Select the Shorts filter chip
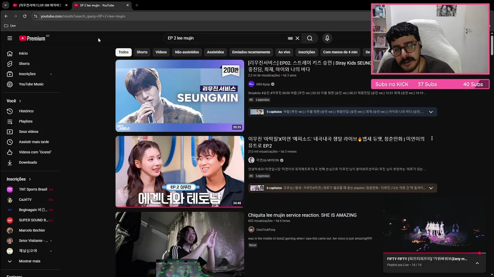 (x=142, y=52)
